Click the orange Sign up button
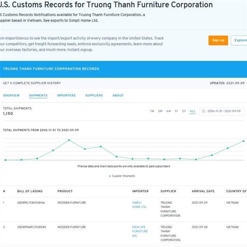 218,40
